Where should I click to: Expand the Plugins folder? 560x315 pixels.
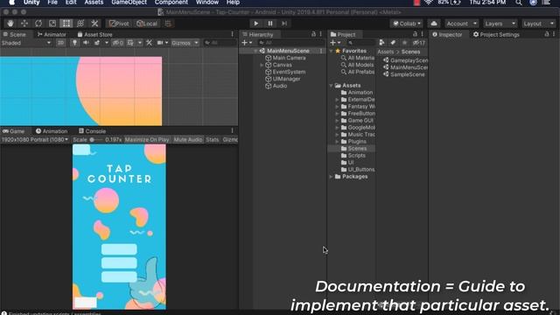pyautogui.click(x=337, y=142)
